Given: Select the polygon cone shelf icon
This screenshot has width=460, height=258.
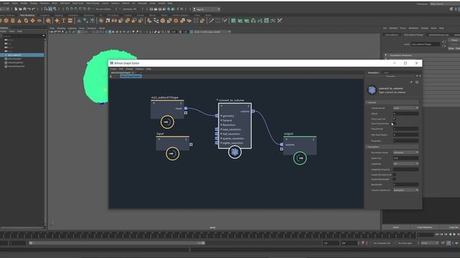Looking at the screenshot, I should [x=19, y=21].
